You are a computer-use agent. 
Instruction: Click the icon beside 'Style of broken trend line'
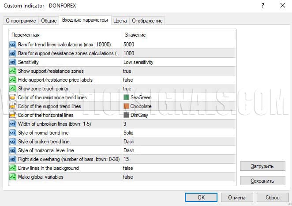[13, 142]
